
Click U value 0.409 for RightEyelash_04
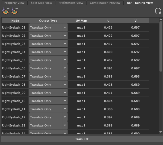[x=108, y=52]
